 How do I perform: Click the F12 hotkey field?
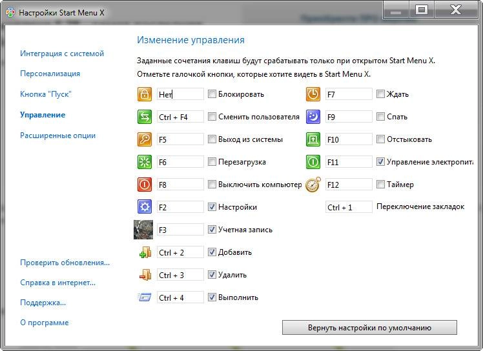349,185
